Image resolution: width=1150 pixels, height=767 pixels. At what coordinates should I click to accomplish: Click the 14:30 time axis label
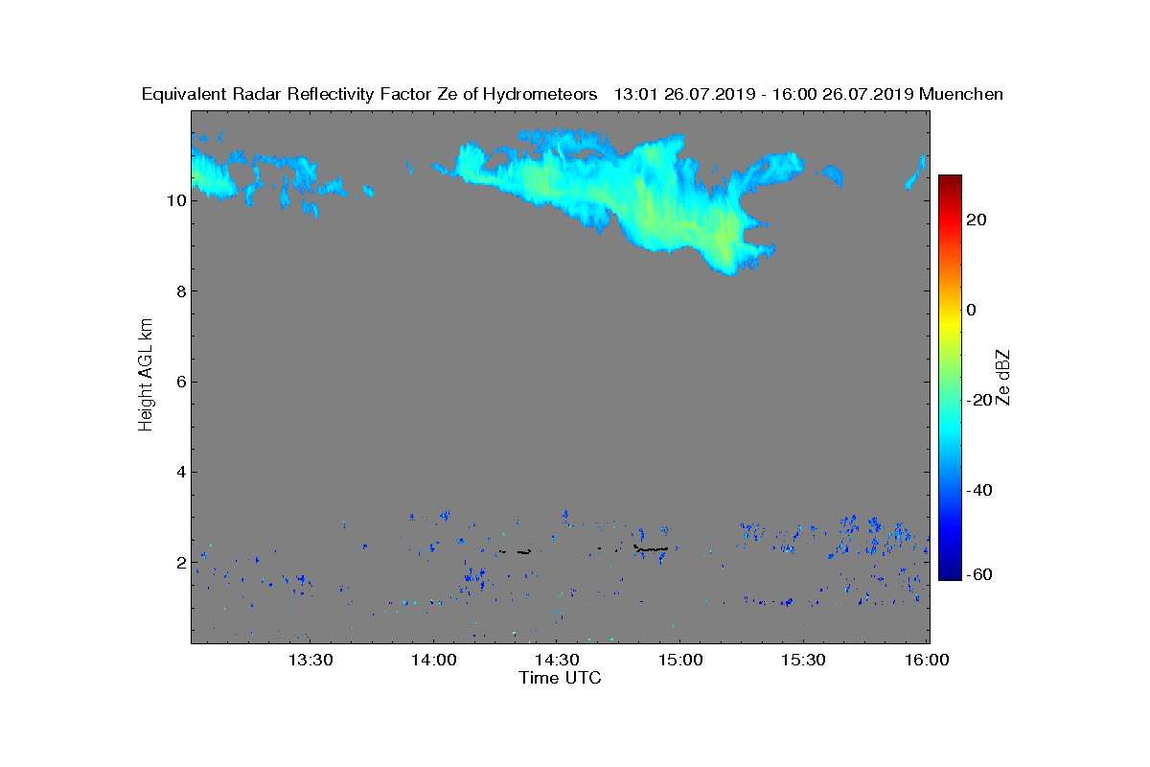tap(557, 660)
